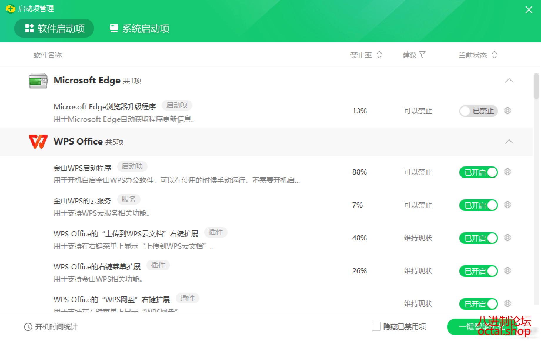
Task: Turn off 金山WPS的云服务 toggle
Action: 478,205
